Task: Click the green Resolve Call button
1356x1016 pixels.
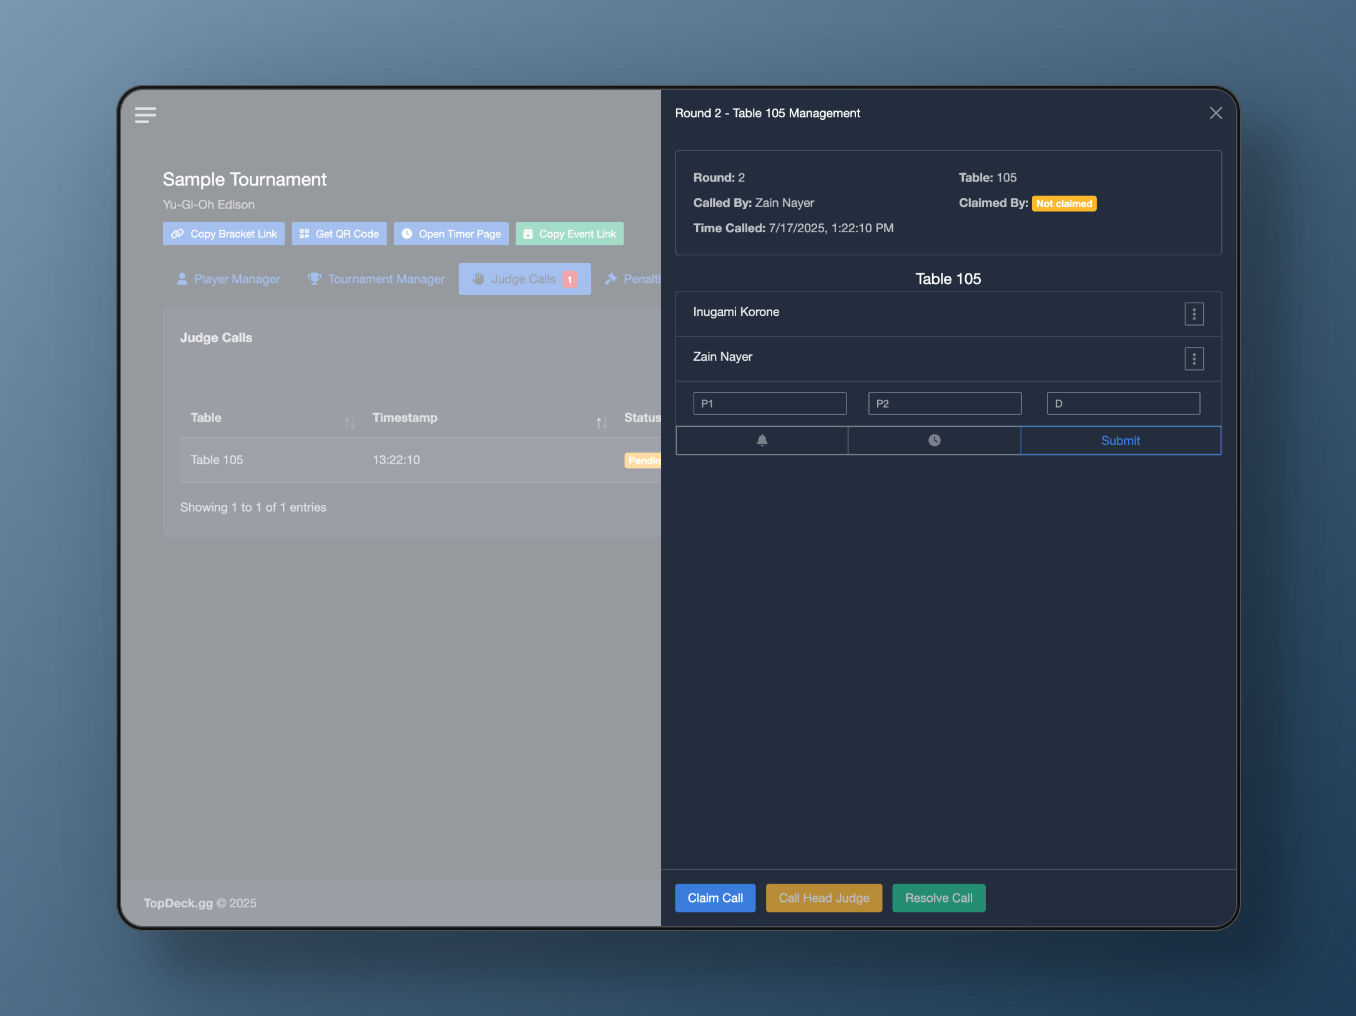Action: point(938,898)
